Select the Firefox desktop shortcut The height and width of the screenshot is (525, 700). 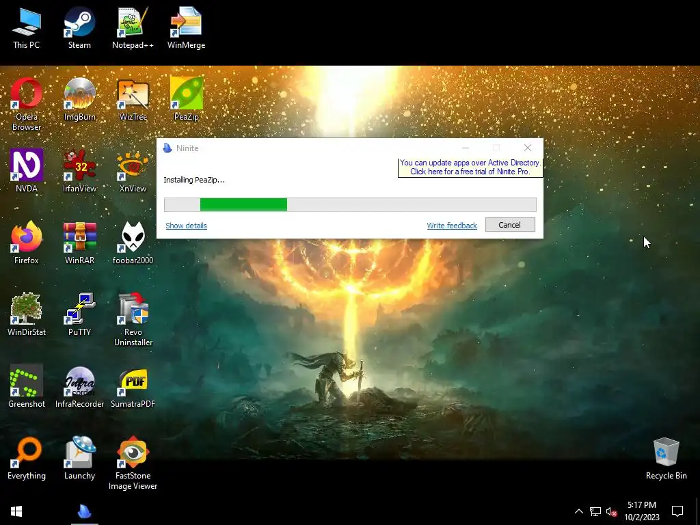[x=27, y=243]
